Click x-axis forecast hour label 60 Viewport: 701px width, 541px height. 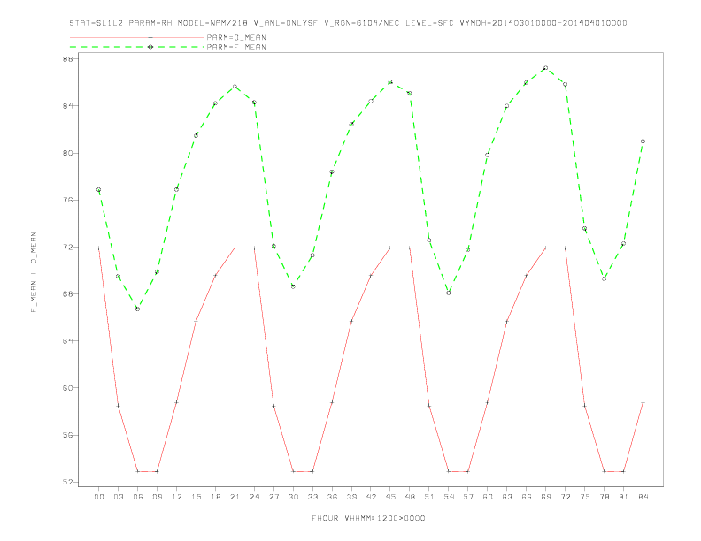pyautogui.click(x=488, y=497)
